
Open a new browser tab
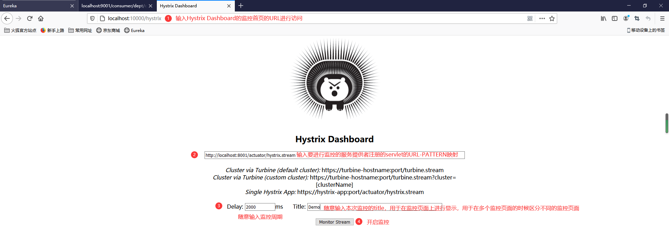241,6
